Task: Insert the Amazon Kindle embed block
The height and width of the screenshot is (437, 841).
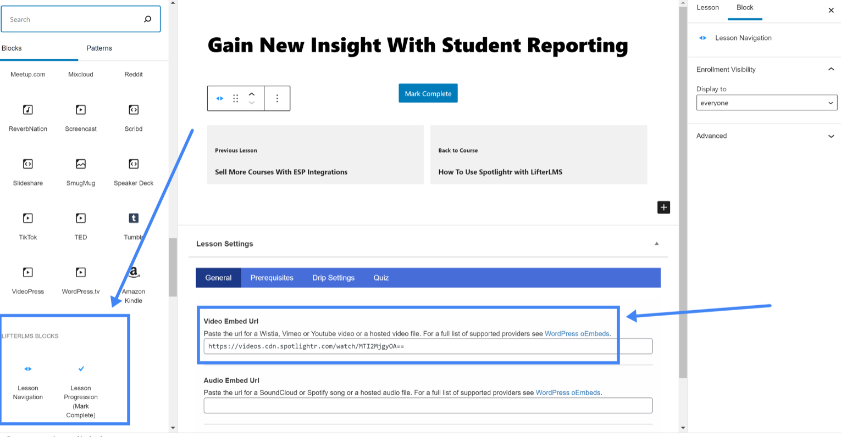Action: tap(134, 285)
